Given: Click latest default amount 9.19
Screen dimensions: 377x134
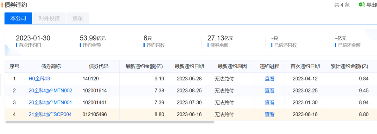Looking at the screenshot, I should [x=160, y=79].
